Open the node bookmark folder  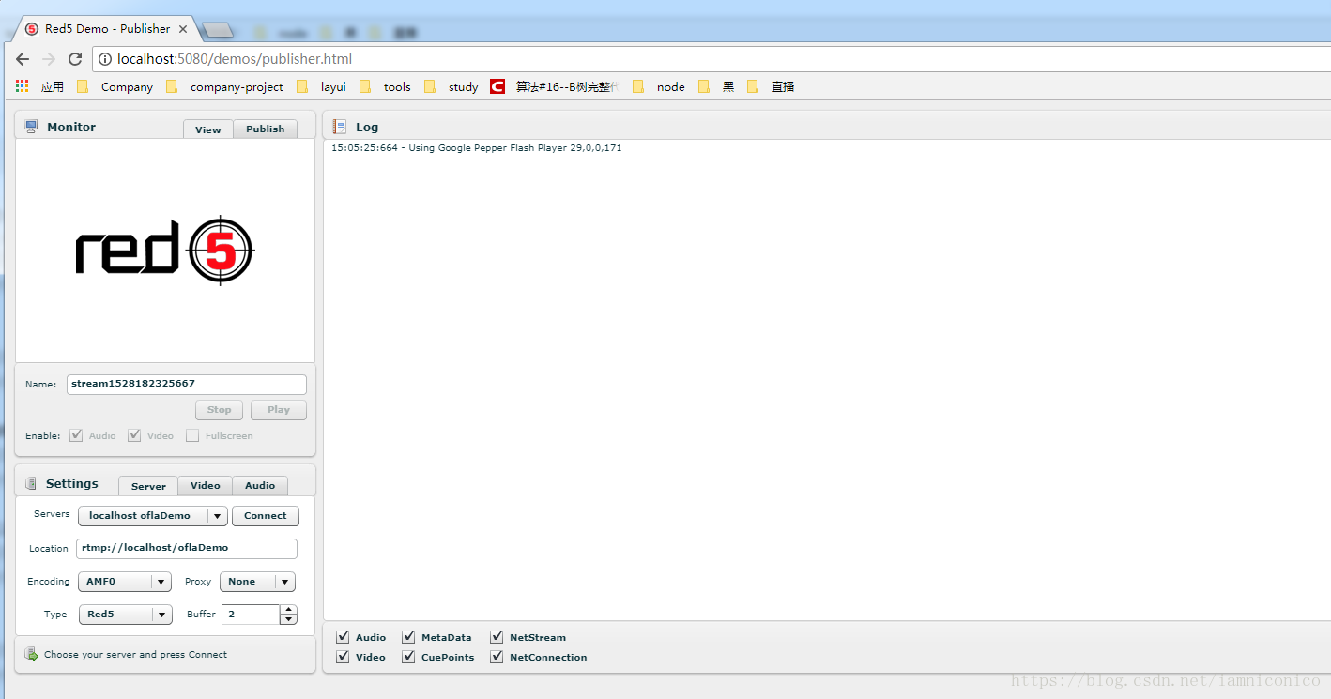point(658,86)
